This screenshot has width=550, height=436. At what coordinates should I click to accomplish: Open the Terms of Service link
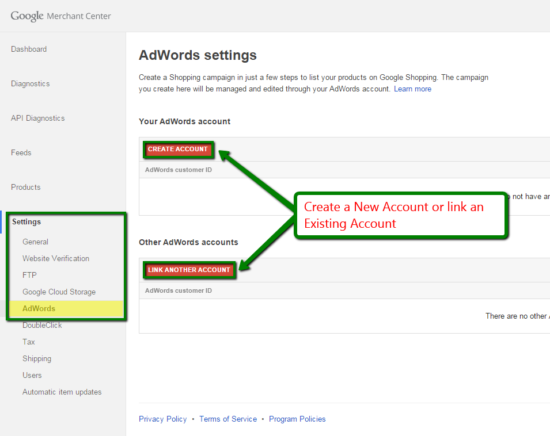click(x=228, y=419)
